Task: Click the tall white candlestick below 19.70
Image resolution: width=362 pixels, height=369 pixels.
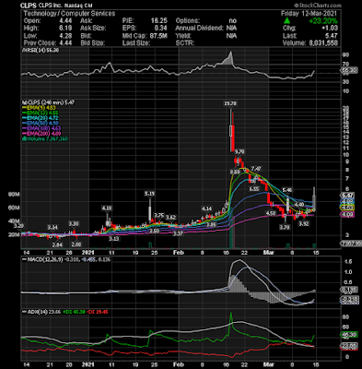Action: coord(231,130)
